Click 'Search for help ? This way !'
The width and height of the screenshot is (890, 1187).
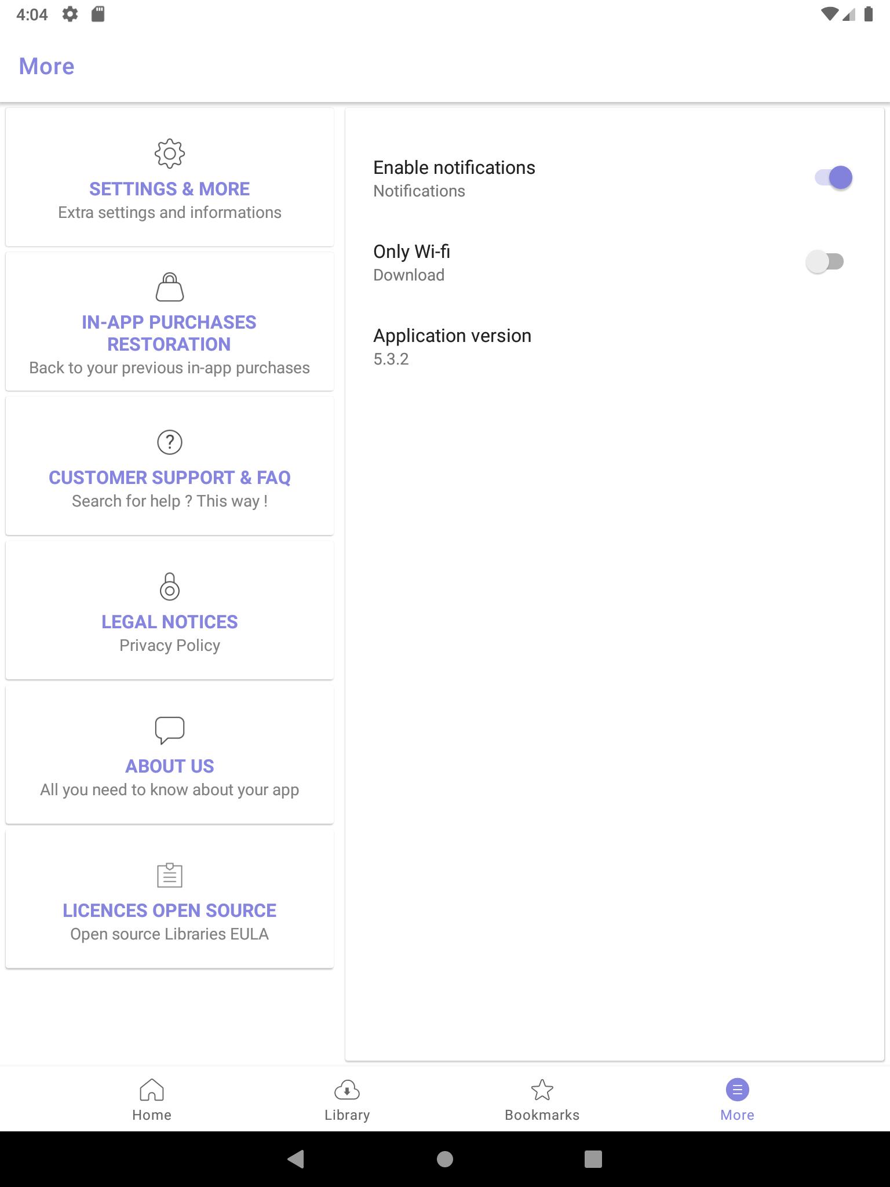pos(170,501)
